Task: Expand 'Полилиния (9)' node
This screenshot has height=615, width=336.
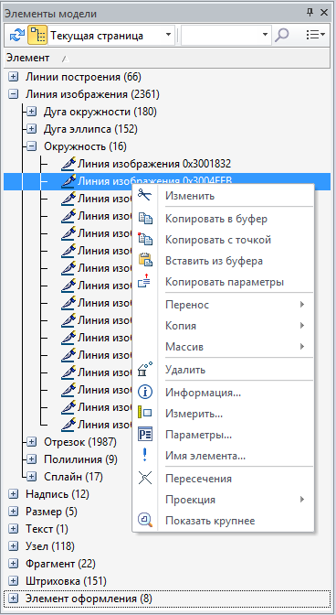Action: coord(32,459)
